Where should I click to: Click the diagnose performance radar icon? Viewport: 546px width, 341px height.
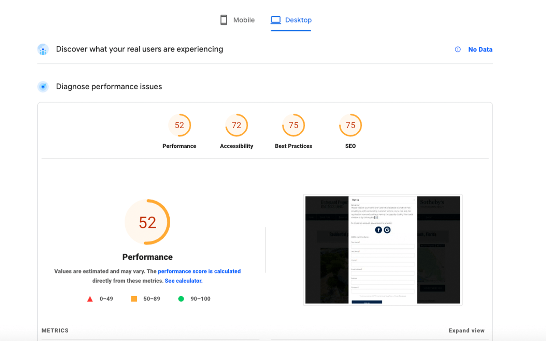[43, 87]
